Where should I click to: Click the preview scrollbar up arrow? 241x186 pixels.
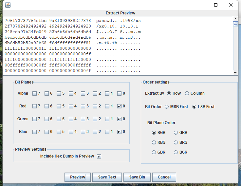click(235, 19)
